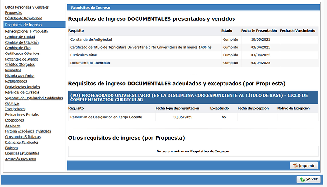Click the Documento de Identidad requisito

[x=90, y=63]
